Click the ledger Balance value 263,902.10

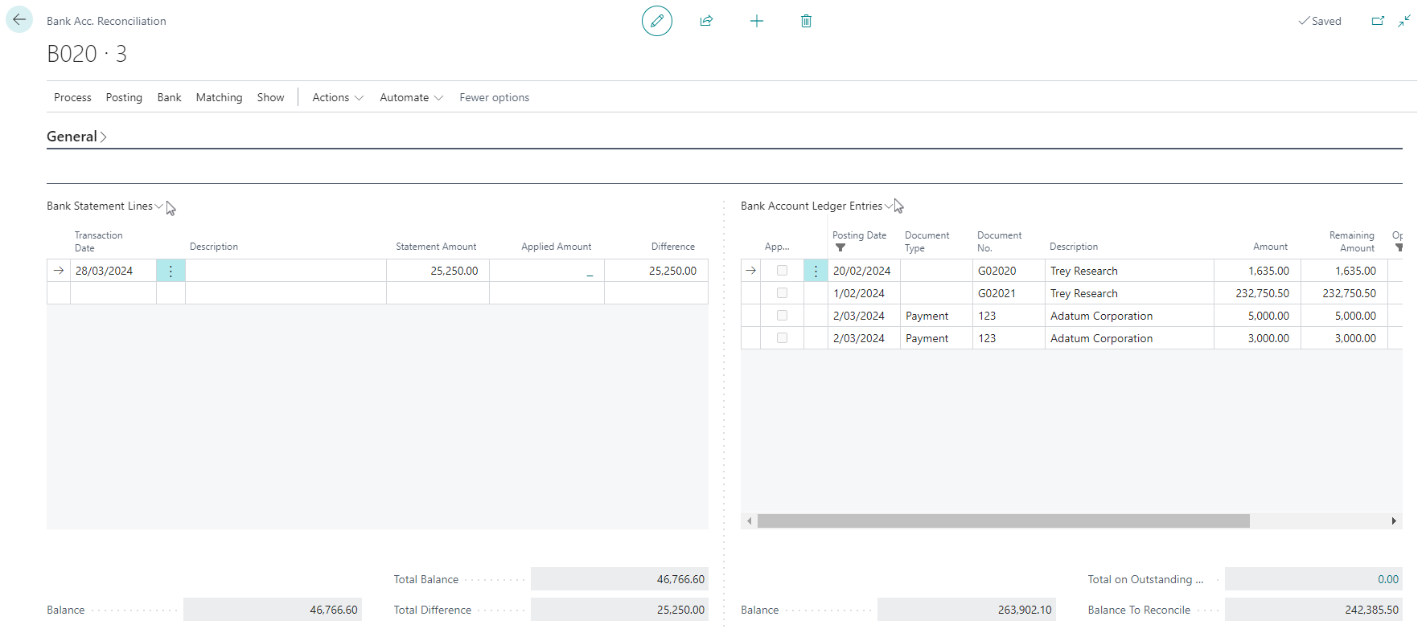[966, 610]
